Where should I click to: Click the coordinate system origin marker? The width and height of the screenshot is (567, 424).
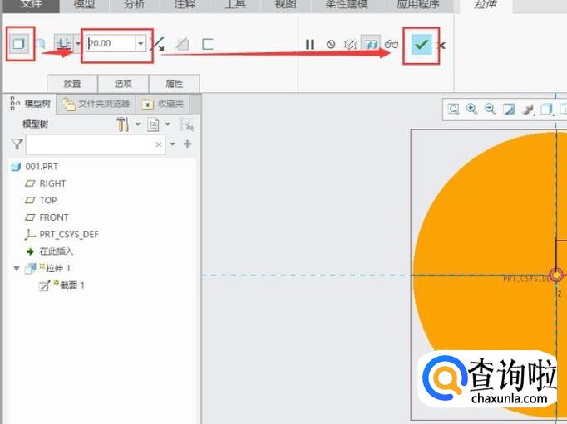click(556, 275)
